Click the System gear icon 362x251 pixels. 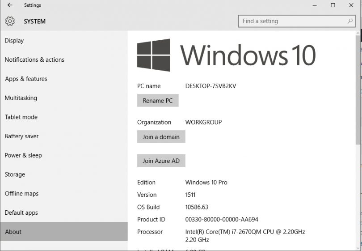10,21
